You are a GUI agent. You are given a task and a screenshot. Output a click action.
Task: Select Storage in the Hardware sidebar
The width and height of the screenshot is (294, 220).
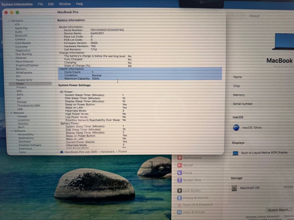22,102
